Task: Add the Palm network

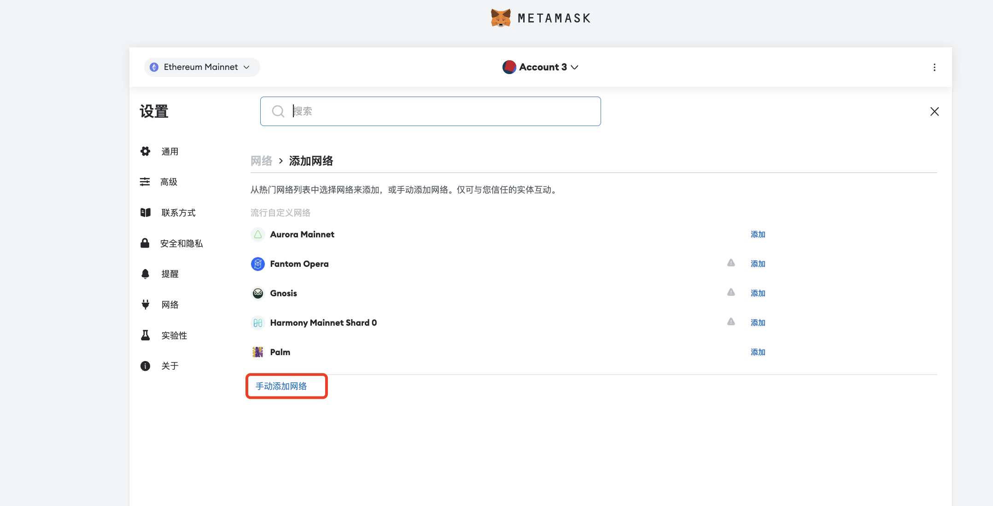Action: pyautogui.click(x=758, y=352)
